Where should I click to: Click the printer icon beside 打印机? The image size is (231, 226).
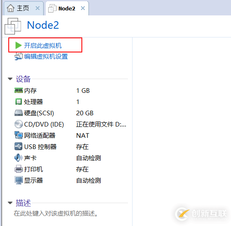click(19, 169)
